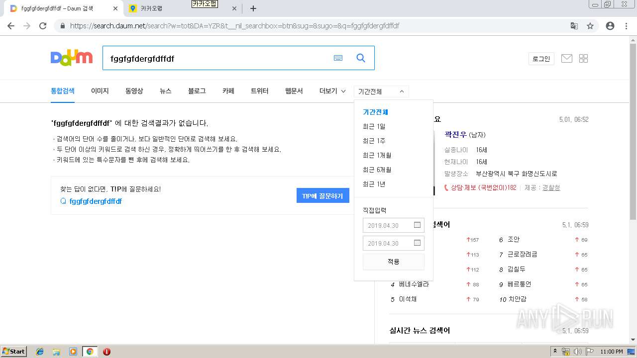Open a new browser tab

(x=253, y=8)
